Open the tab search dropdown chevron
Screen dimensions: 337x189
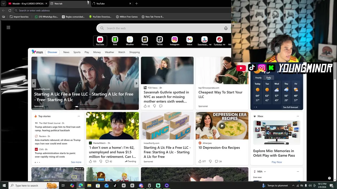(3, 3)
